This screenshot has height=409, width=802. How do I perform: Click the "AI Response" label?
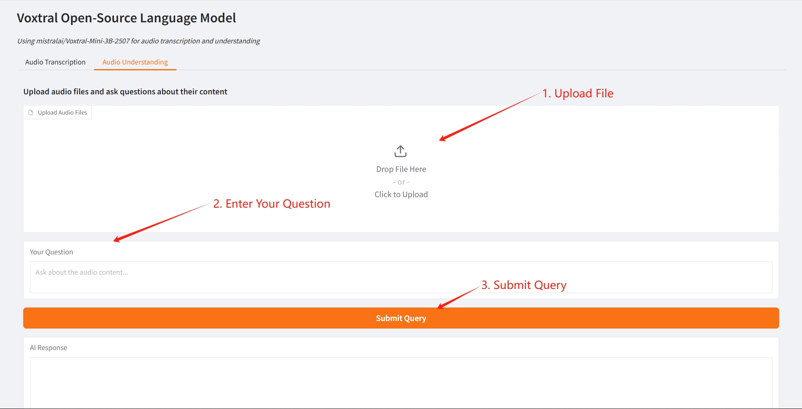(x=49, y=348)
